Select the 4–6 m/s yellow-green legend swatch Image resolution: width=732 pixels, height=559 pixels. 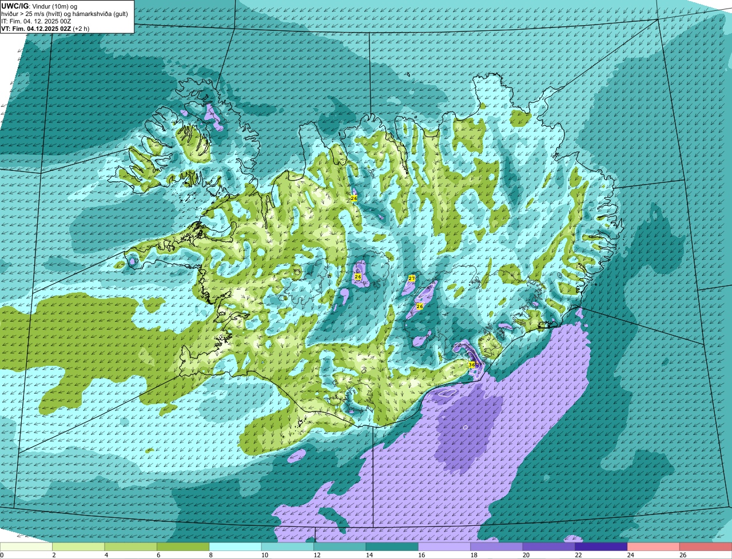coord(131,547)
